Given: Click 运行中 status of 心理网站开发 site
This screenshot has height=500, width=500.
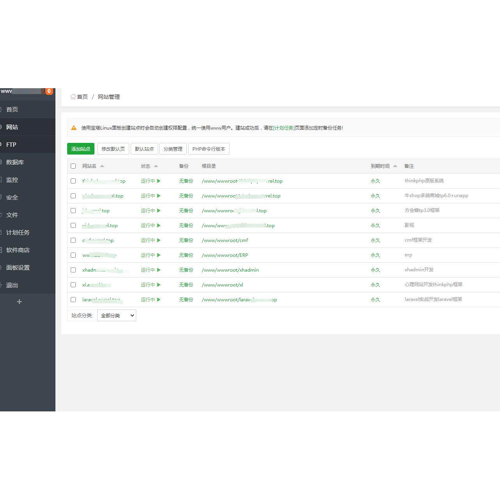Looking at the screenshot, I should [x=148, y=285].
